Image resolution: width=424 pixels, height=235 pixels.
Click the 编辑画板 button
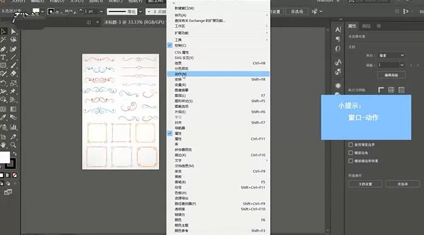[x=391, y=75]
